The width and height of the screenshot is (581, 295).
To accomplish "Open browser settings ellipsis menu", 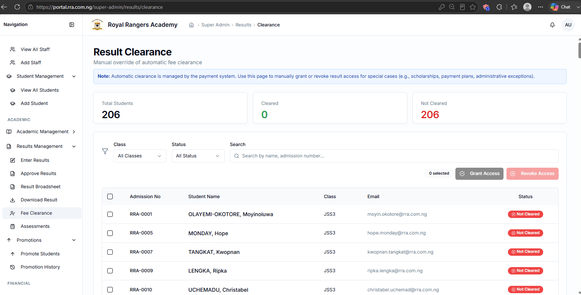I will point(541,7).
